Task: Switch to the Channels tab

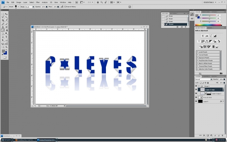Action: pyautogui.click(x=206, y=76)
